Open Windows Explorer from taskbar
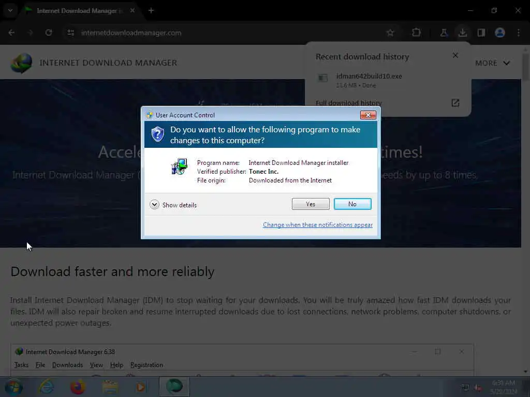 click(110, 387)
